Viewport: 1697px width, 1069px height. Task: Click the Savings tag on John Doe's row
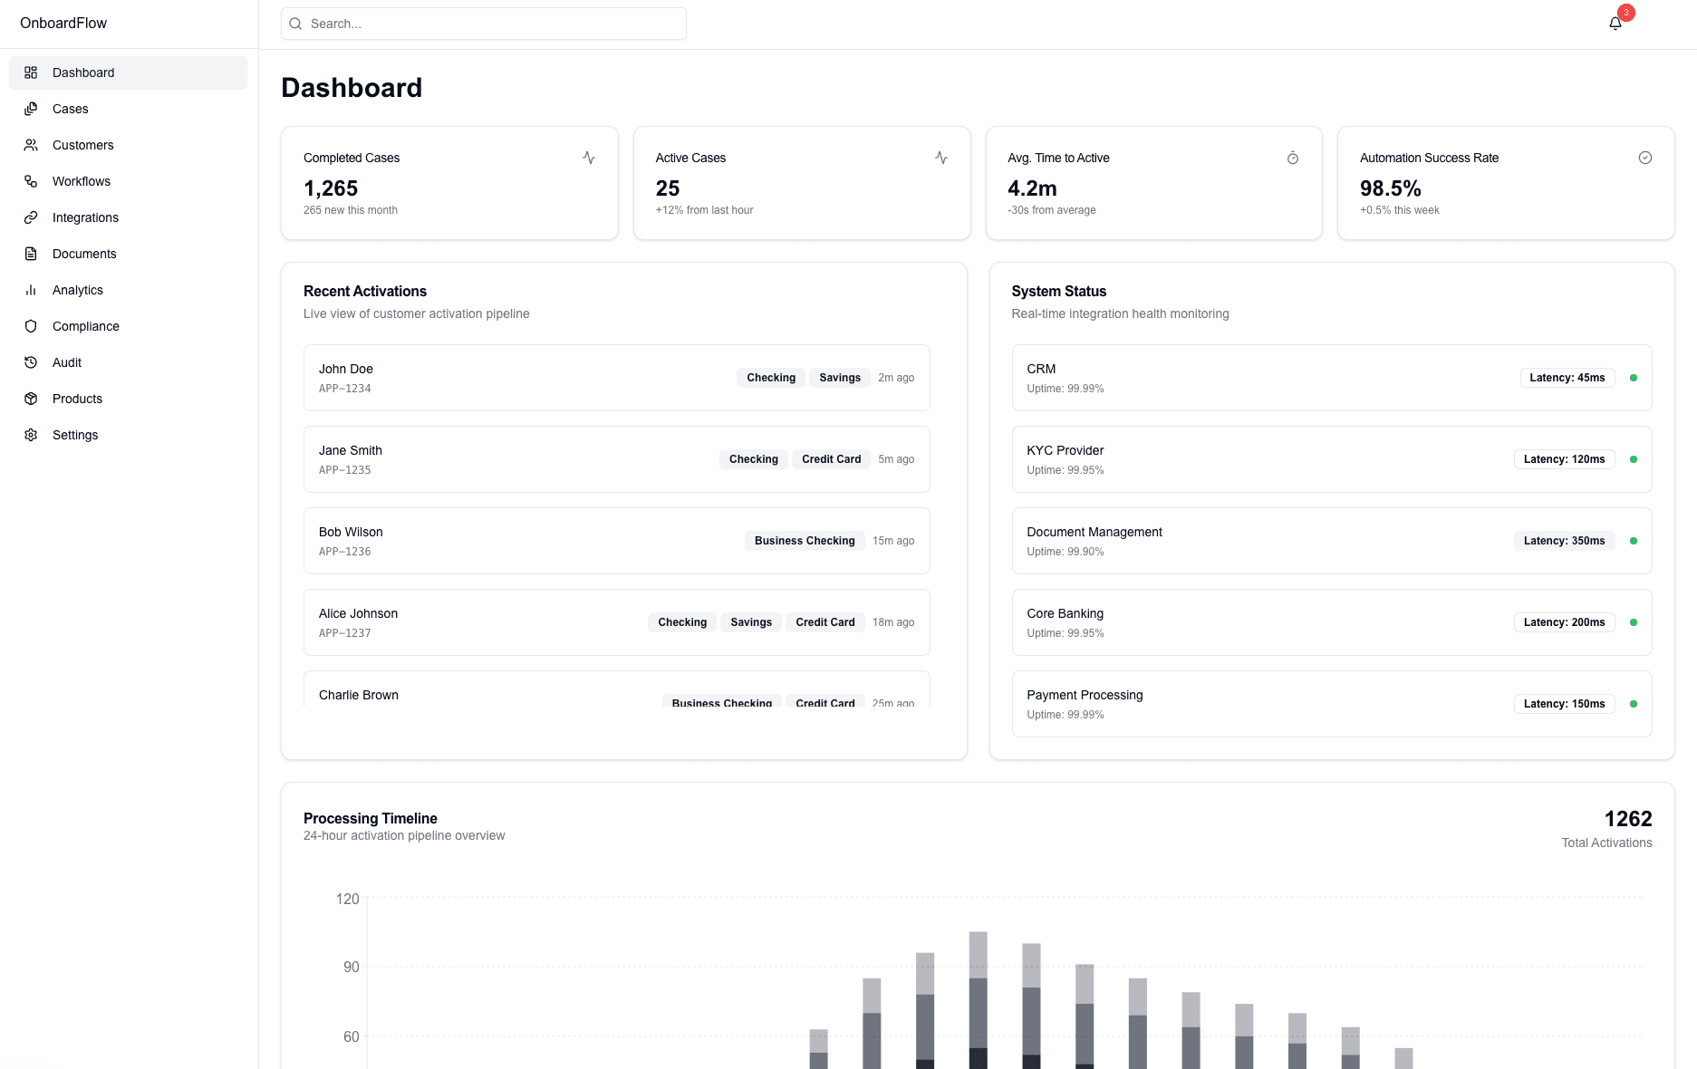(840, 378)
